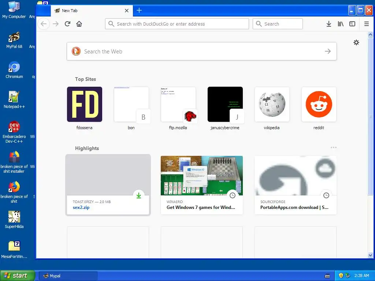
Task: Open the new tab page settings gear
Action: tap(356, 42)
